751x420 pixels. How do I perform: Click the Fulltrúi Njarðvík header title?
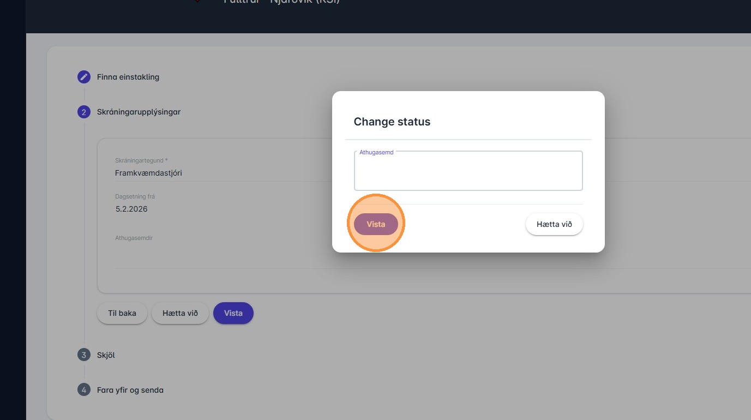pos(281,2)
